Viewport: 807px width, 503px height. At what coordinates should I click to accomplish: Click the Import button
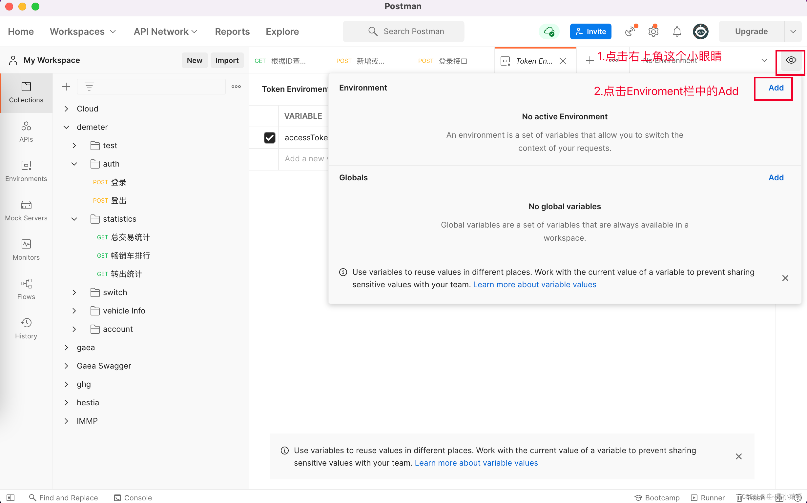point(227,60)
